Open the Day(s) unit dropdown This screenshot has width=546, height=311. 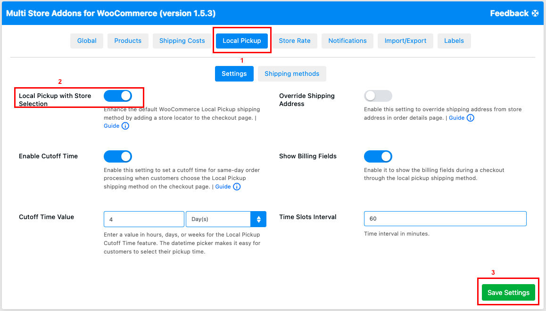(x=226, y=219)
